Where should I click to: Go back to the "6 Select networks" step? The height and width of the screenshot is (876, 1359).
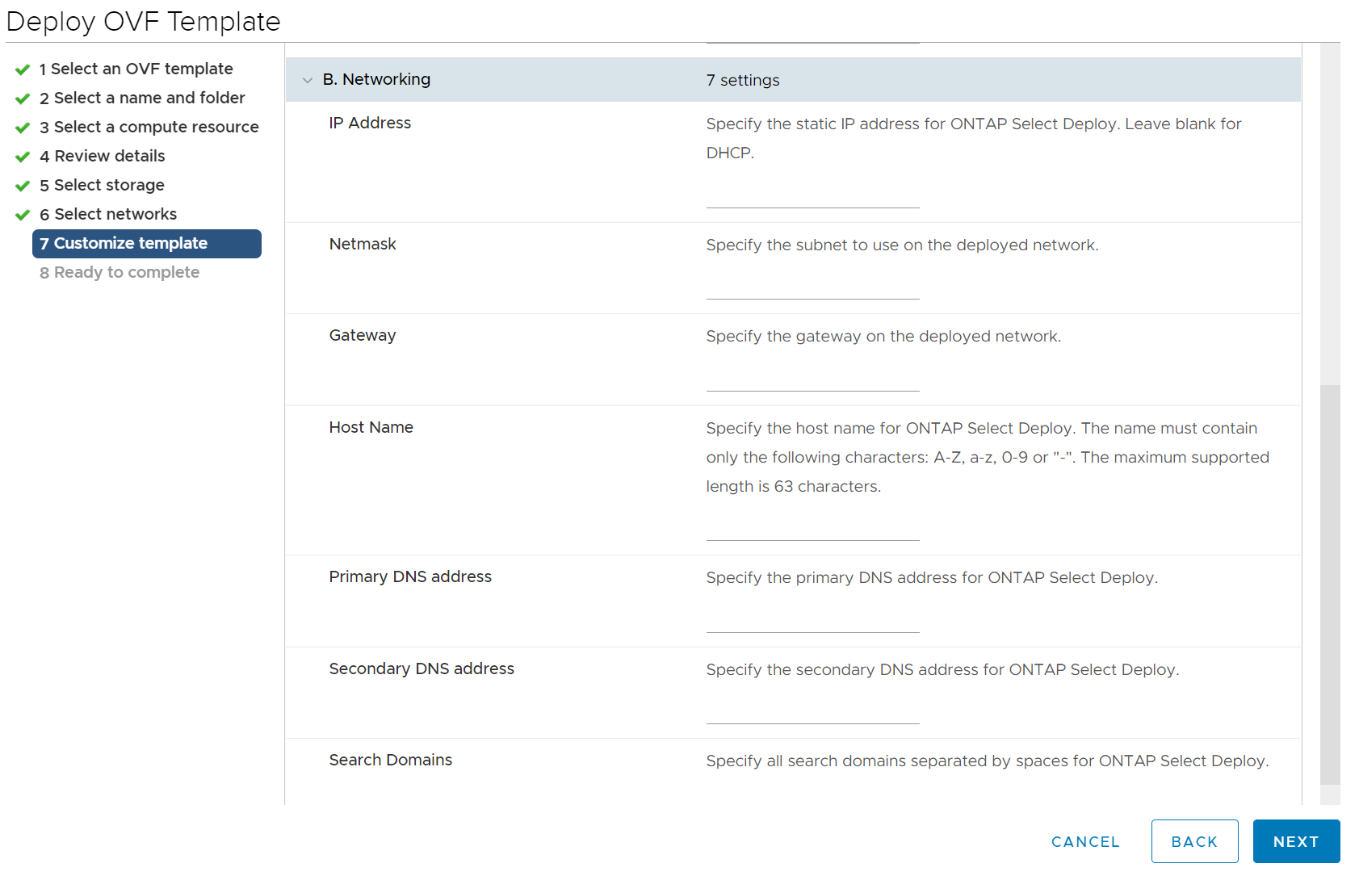point(108,214)
